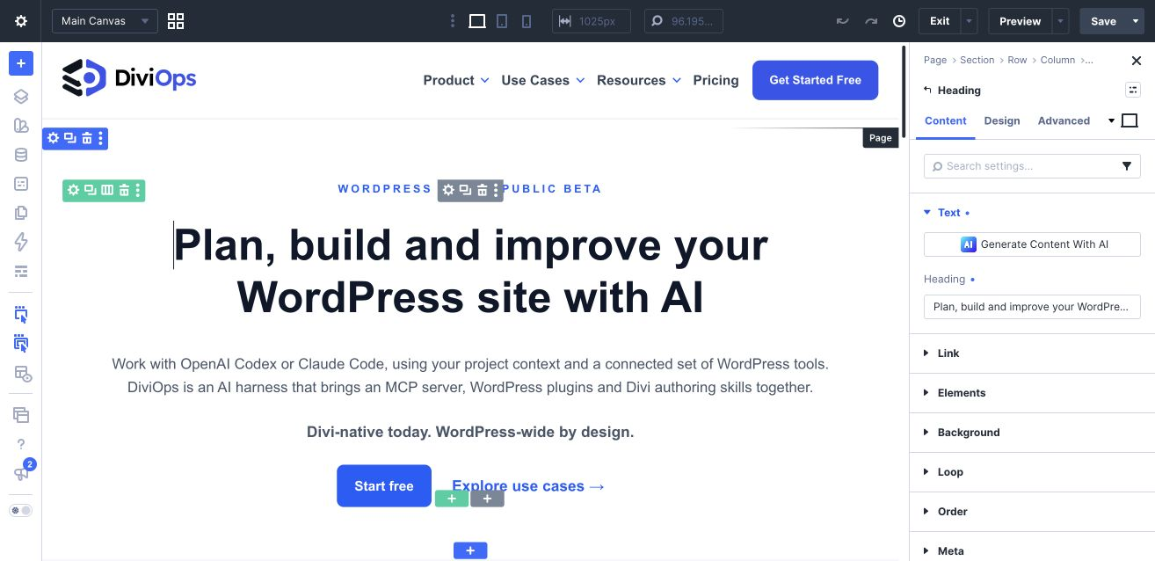
Task: Click the Exit button
Action: 940,21
